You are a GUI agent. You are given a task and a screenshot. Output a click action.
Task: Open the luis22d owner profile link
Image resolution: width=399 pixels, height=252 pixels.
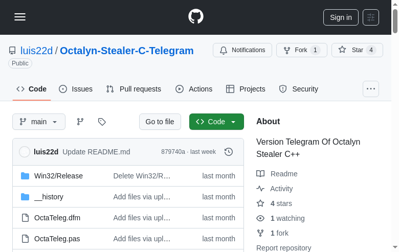tap(37, 51)
